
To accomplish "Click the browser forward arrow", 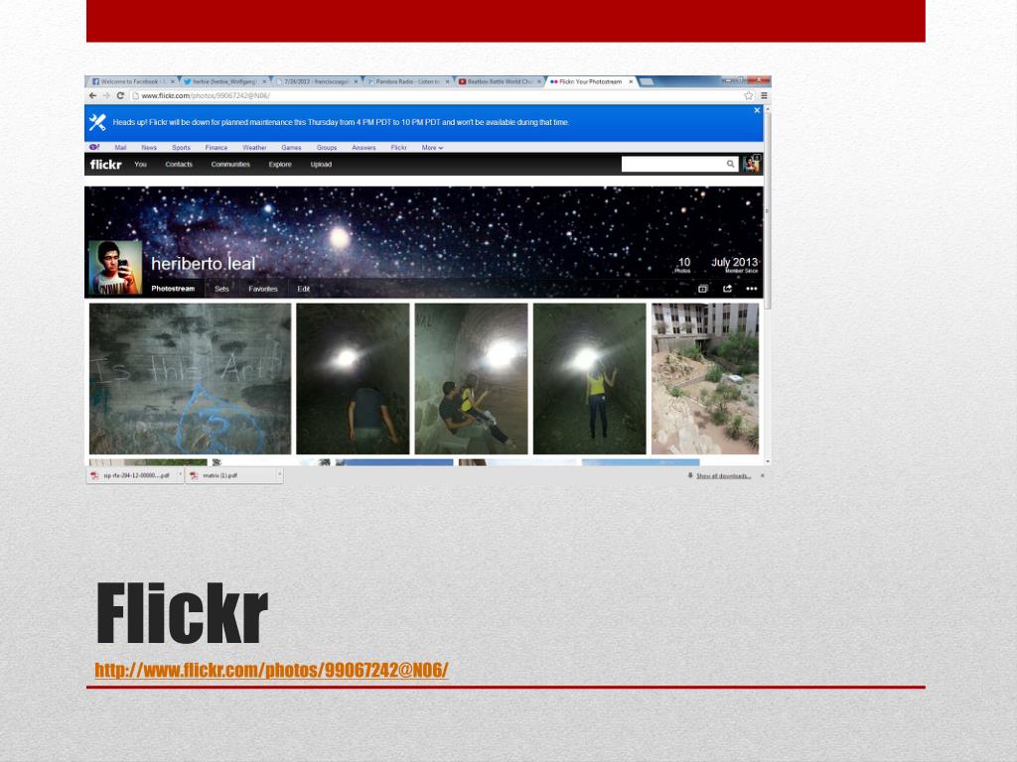I will point(106,95).
